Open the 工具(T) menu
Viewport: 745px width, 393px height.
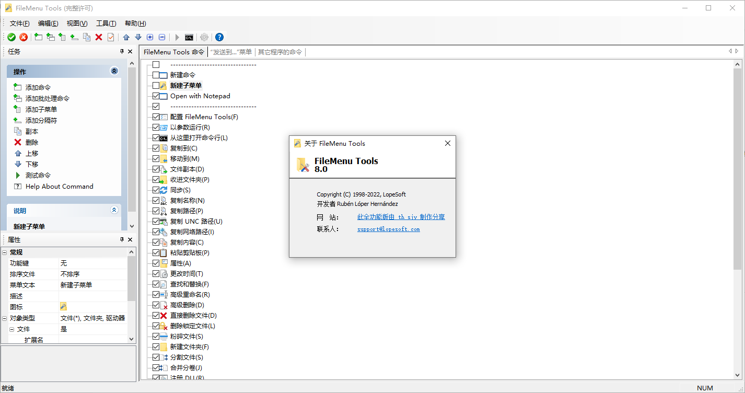coord(106,24)
